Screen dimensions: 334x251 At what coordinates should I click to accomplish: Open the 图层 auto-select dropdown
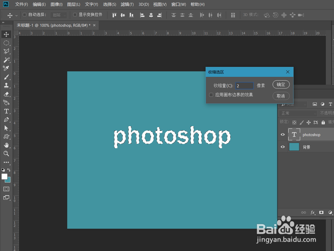[x=59, y=15]
